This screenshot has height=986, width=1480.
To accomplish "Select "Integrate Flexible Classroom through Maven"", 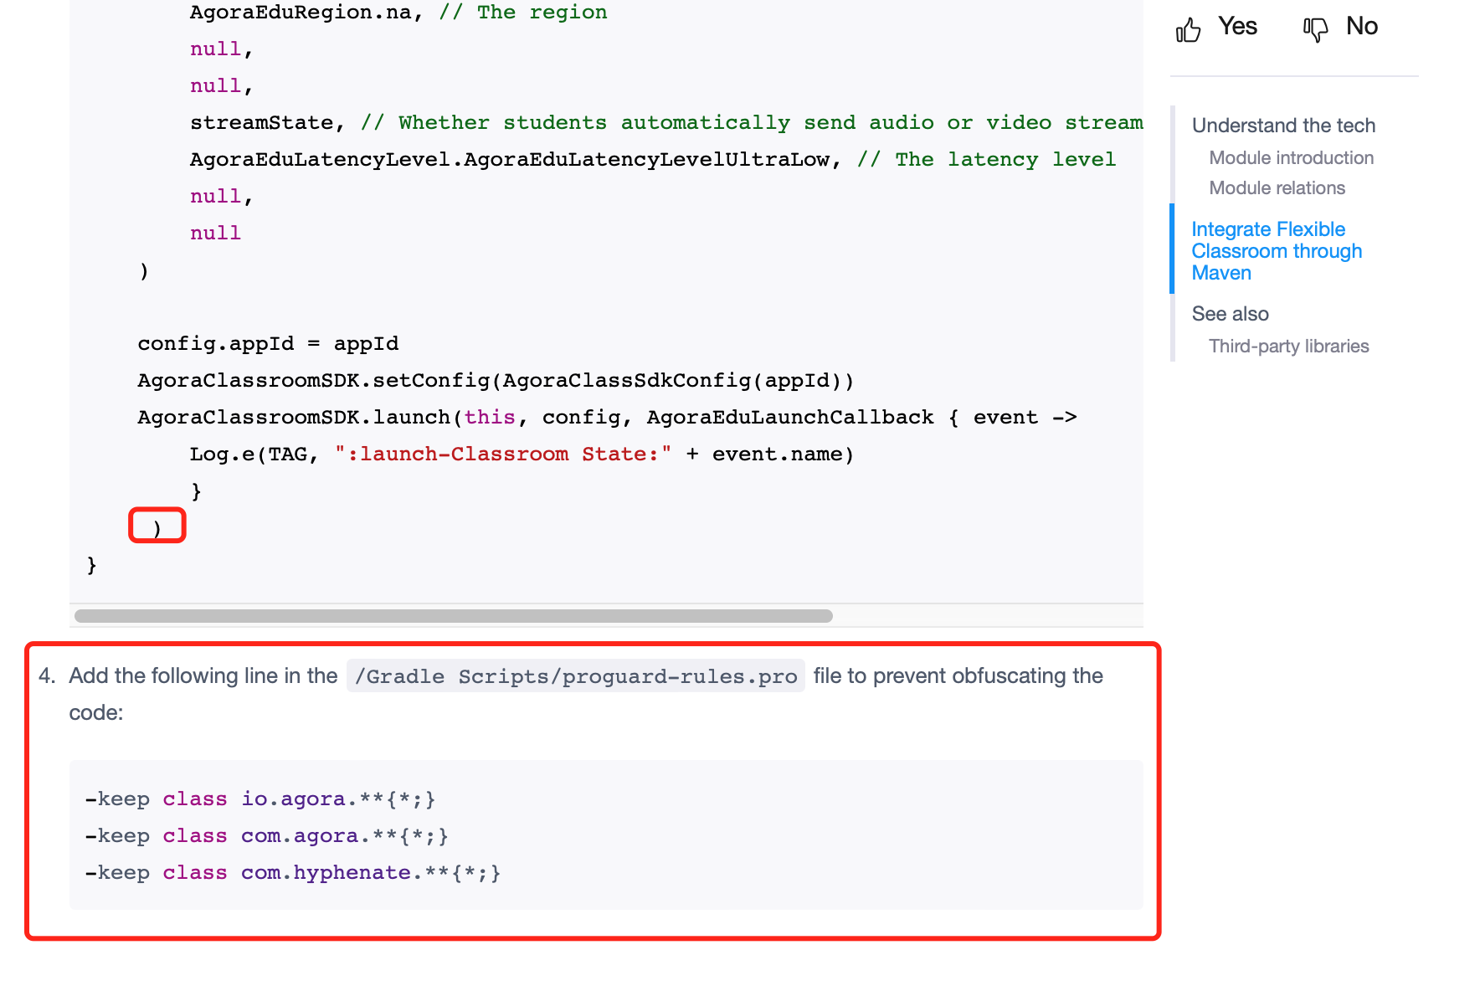I will (1276, 250).
